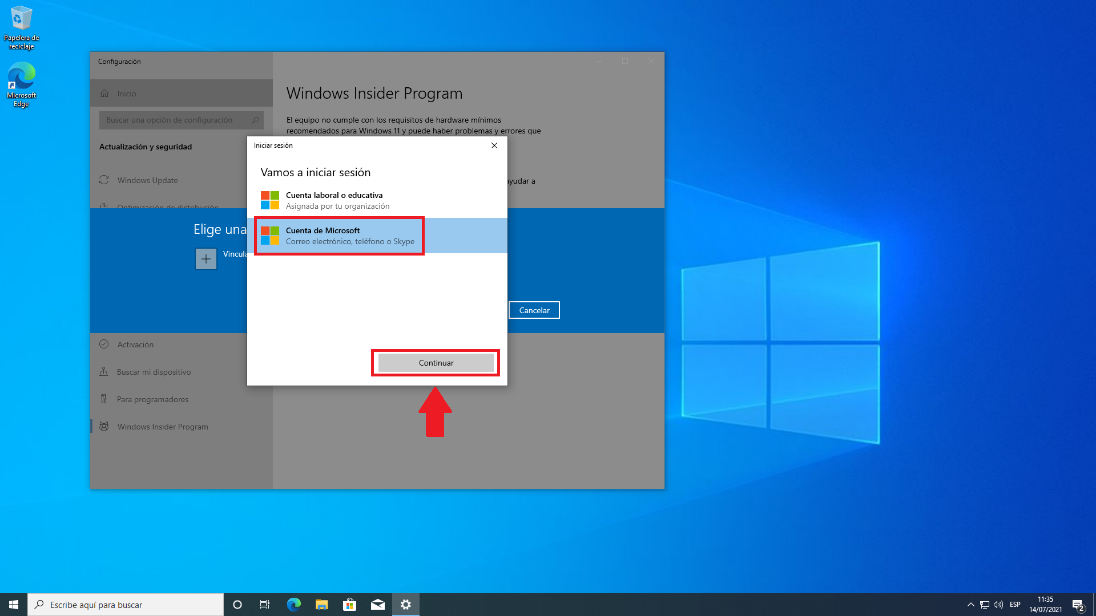Open the Mail app from the taskbar
Image resolution: width=1096 pixels, height=616 pixels.
tap(378, 605)
